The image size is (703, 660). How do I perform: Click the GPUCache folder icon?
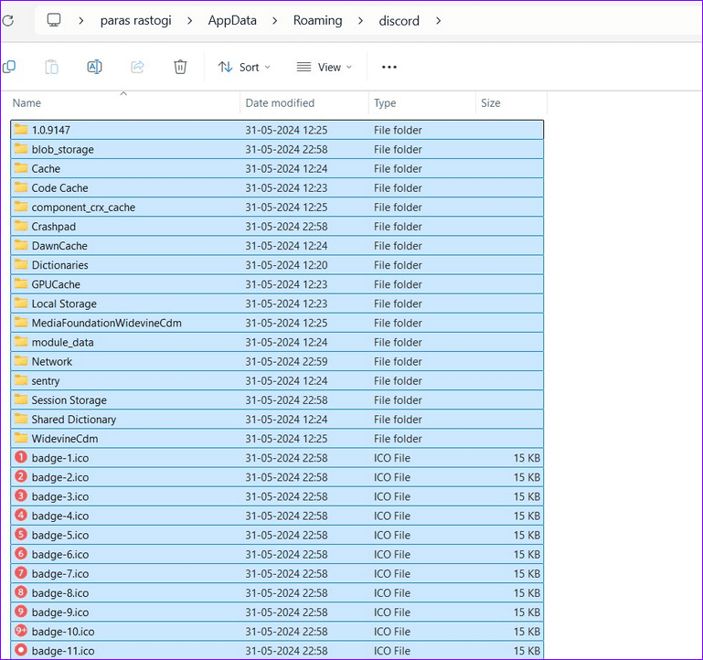point(21,283)
